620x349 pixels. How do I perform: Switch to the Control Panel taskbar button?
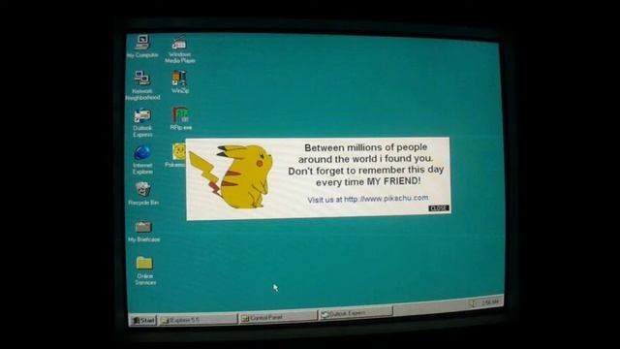(x=278, y=317)
